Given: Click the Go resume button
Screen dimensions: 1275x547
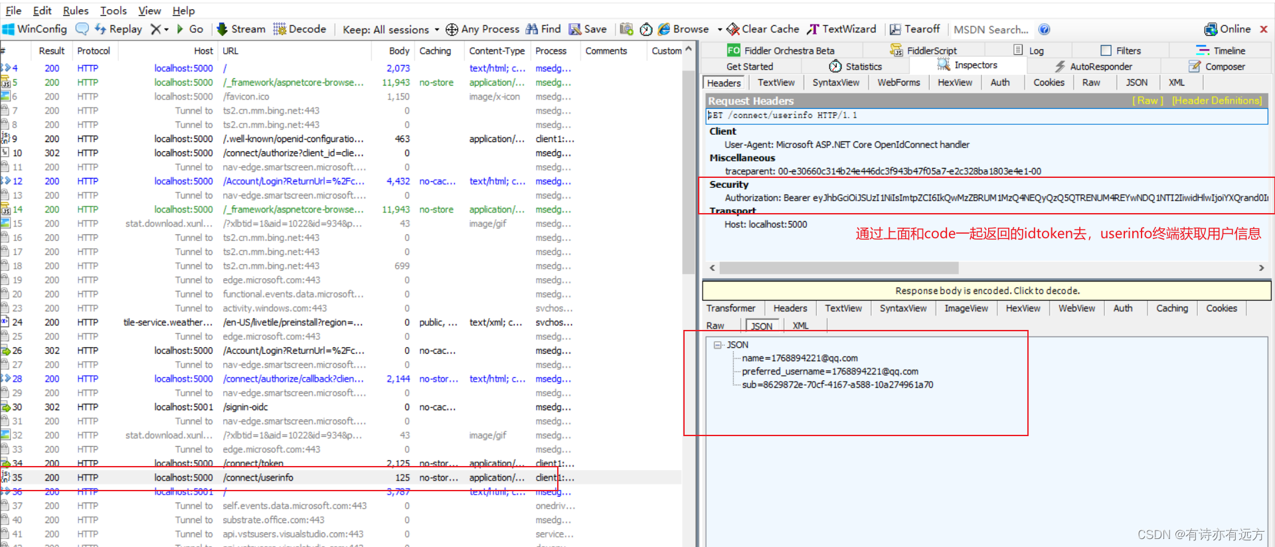Looking at the screenshot, I should (x=189, y=29).
